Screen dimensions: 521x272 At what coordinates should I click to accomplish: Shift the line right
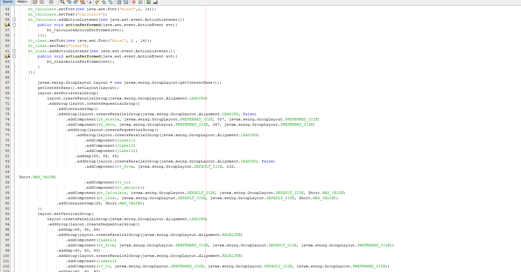tap(126, 2)
